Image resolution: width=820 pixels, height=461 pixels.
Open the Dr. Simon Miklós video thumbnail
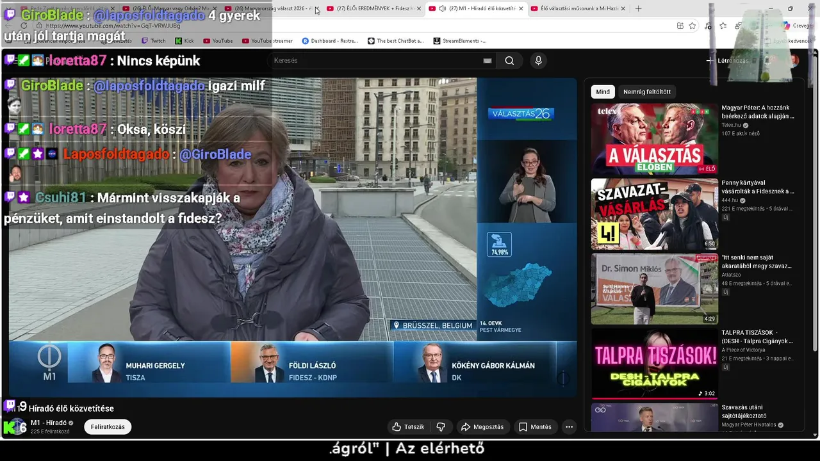(654, 289)
